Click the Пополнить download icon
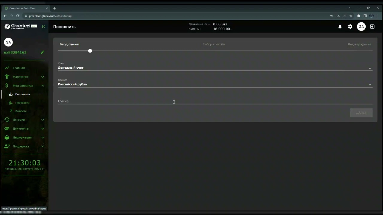 (x=11, y=94)
